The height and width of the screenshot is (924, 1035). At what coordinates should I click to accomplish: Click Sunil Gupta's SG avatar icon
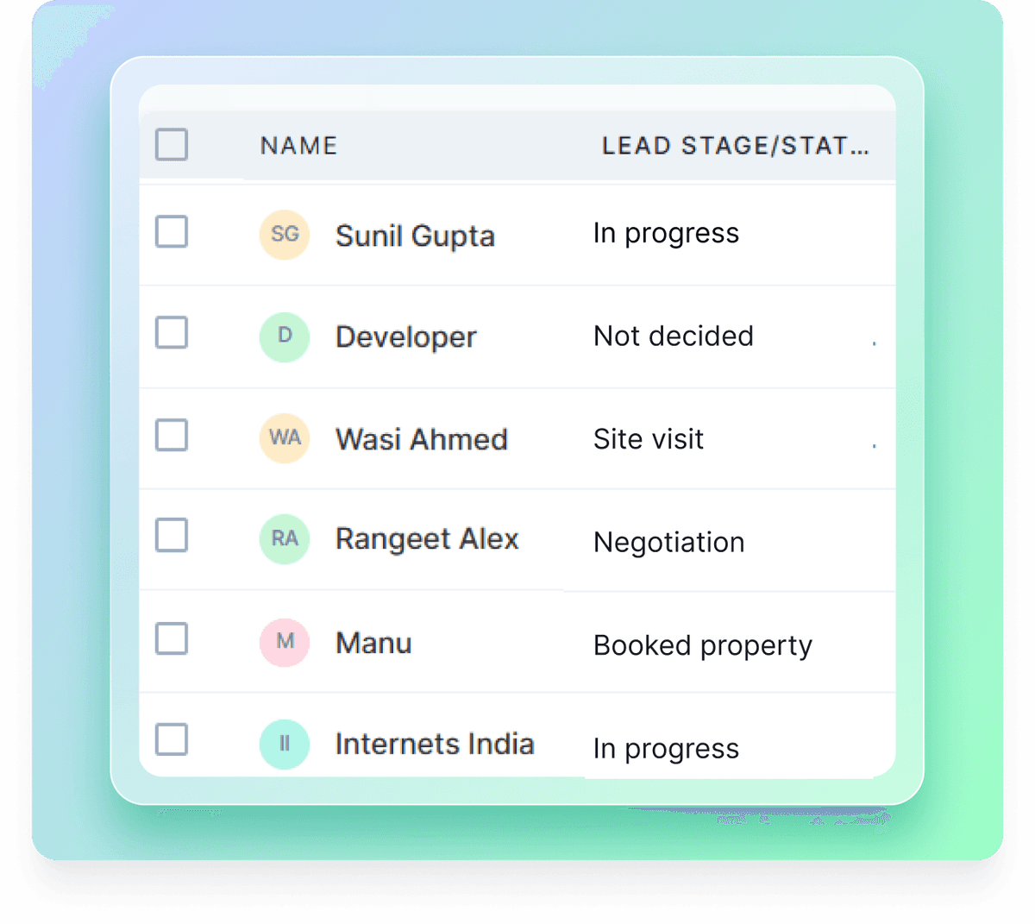285,236
